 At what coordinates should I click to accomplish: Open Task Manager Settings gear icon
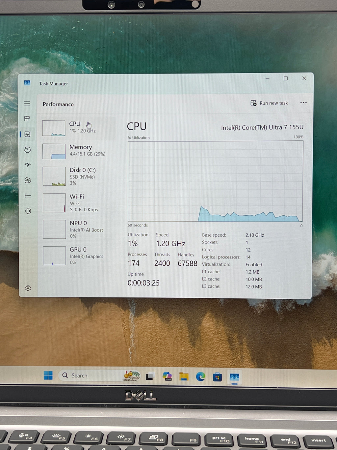click(28, 288)
